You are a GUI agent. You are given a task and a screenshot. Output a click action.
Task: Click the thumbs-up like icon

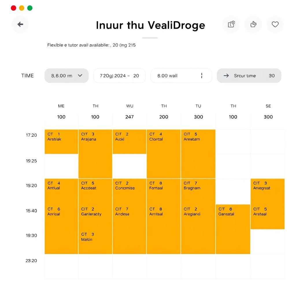(253, 25)
